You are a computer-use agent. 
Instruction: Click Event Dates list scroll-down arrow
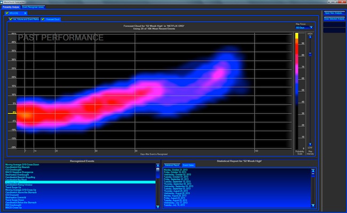[313, 205]
